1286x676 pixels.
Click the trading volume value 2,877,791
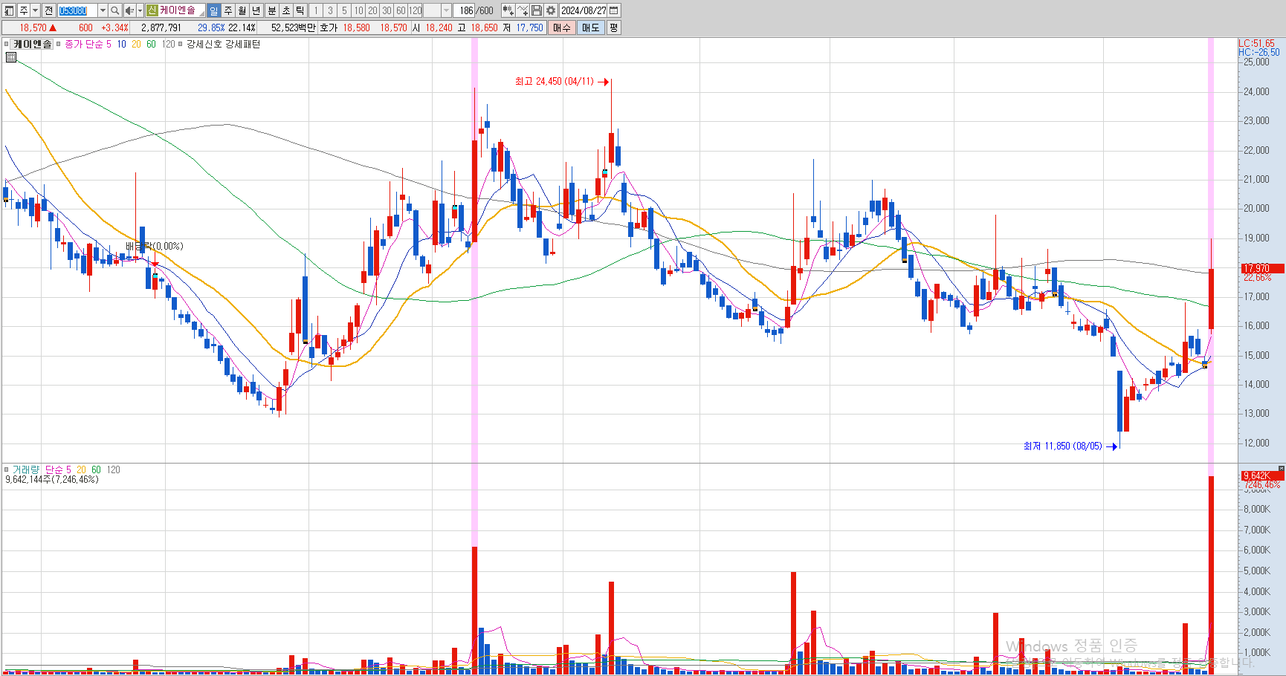coord(161,27)
